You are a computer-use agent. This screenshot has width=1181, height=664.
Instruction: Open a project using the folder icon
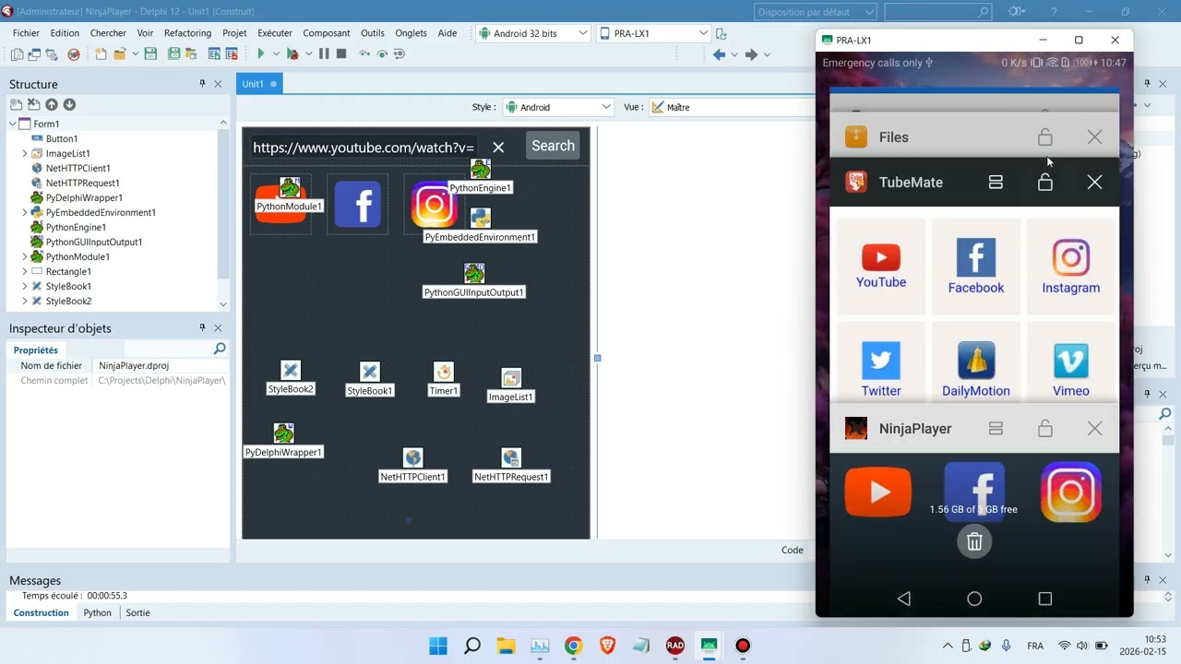point(120,54)
